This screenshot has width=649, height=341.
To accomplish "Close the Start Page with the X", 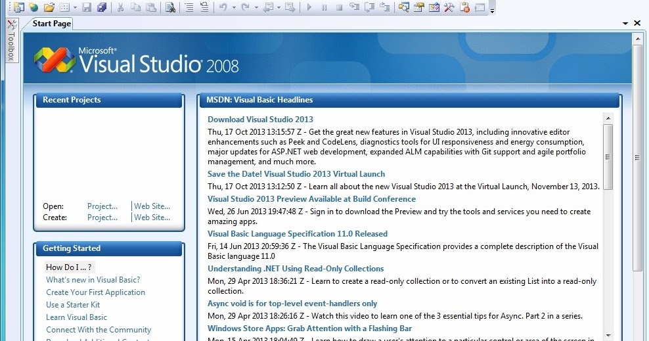I will tap(637, 23).
